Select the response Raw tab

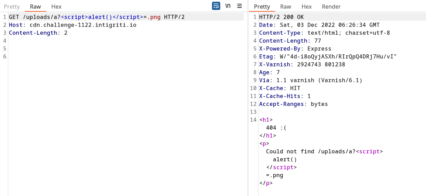pyautogui.click(x=286, y=7)
